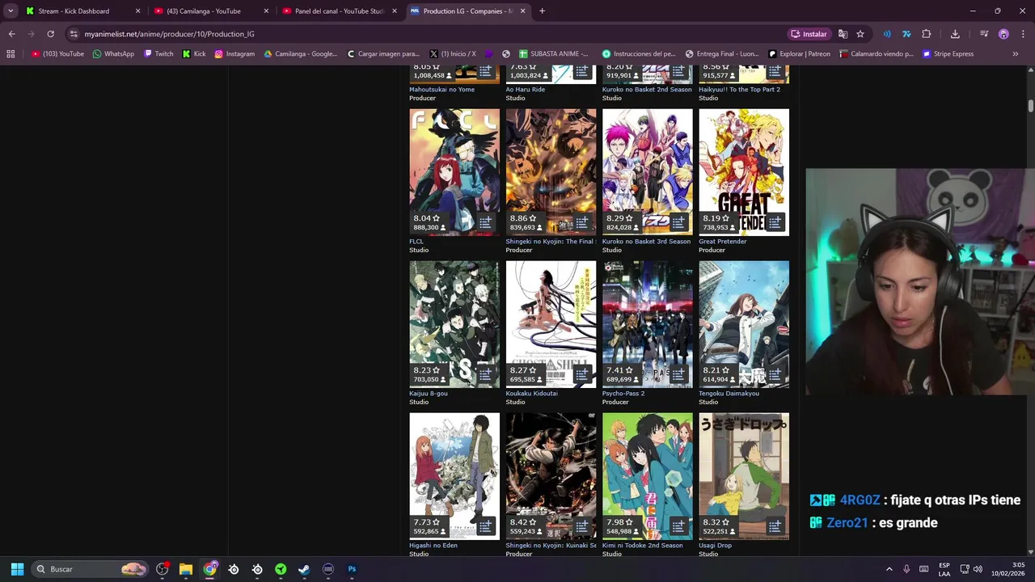This screenshot has width=1035, height=582.
Task: Open a new browser tab
Action: (x=542, y=11)
